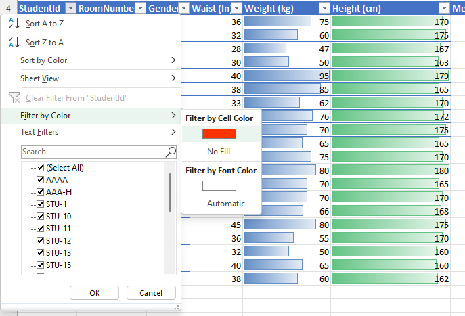465x316 pixels.
Task: Select the height cell showing 168
Action: pos(391,211)
